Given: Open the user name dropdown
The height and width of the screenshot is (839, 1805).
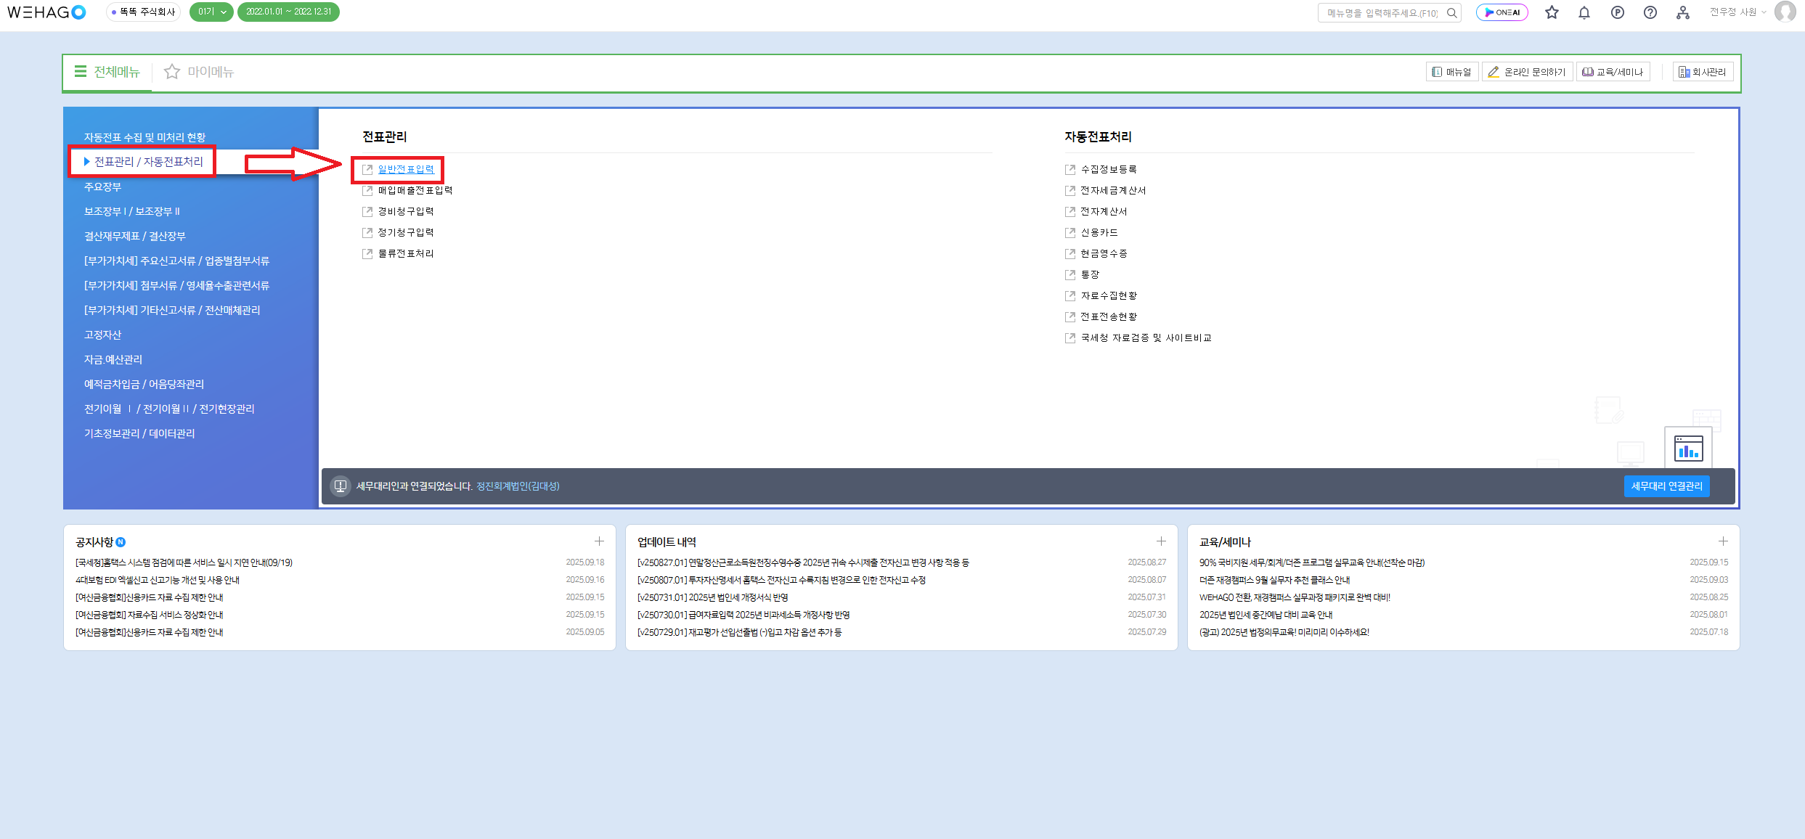Looking at the screenshot, I should pyautogui.click(x=1737, y=12).
